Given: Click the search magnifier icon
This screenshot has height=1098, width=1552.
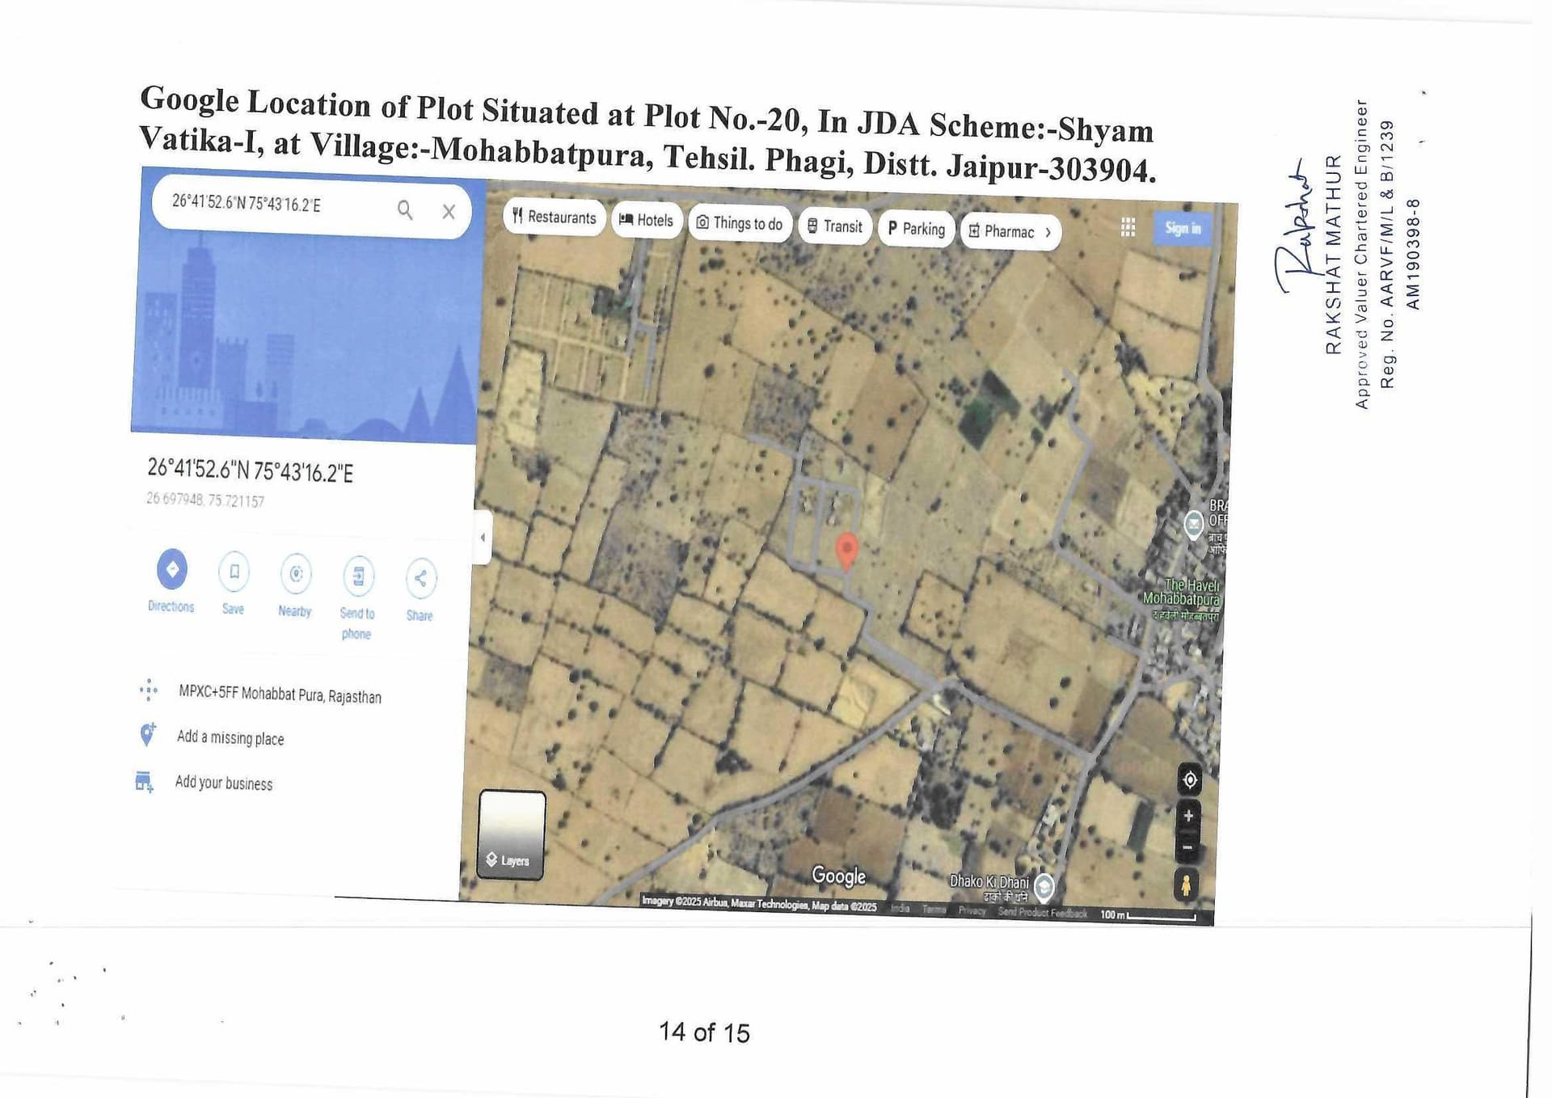Looking at the screenshot, I should coord(405,210).
